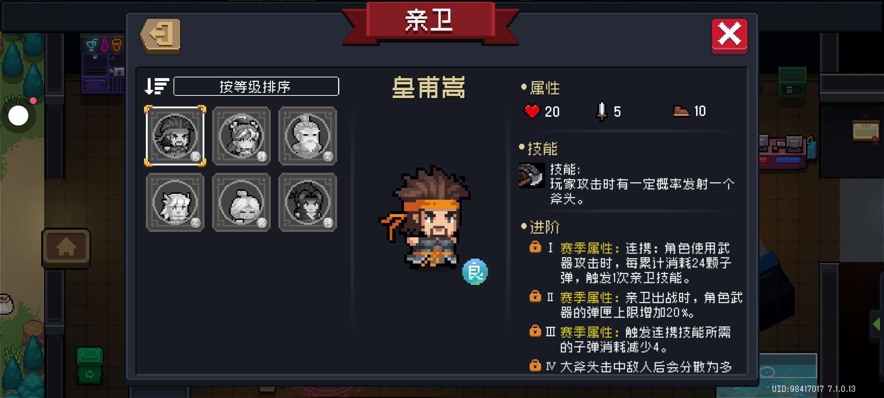This screenshot has width=884, height=398.
Task: Toggle the sort order arrow icon
Action: 157,86
